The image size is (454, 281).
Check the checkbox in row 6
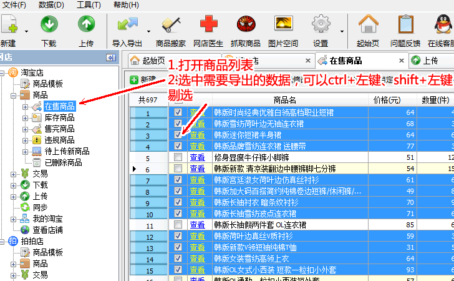coord(178,168)
